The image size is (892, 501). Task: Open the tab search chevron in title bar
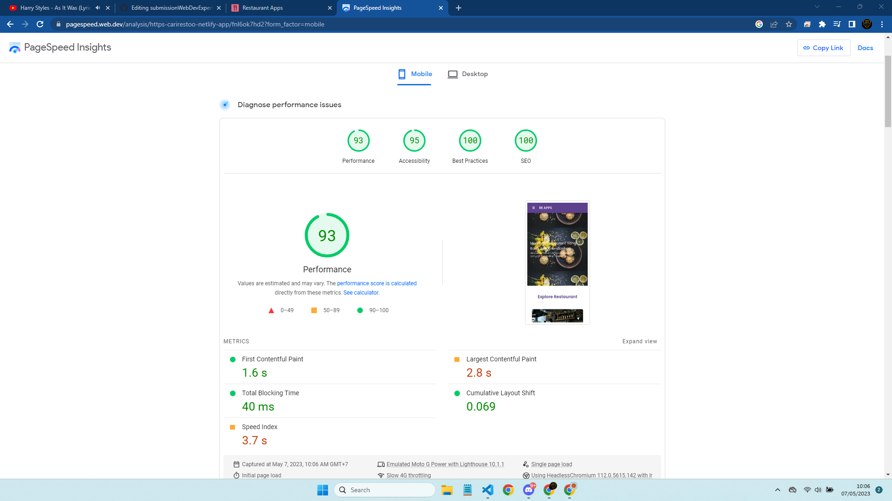pyautogui.click(x=817, y=6)
